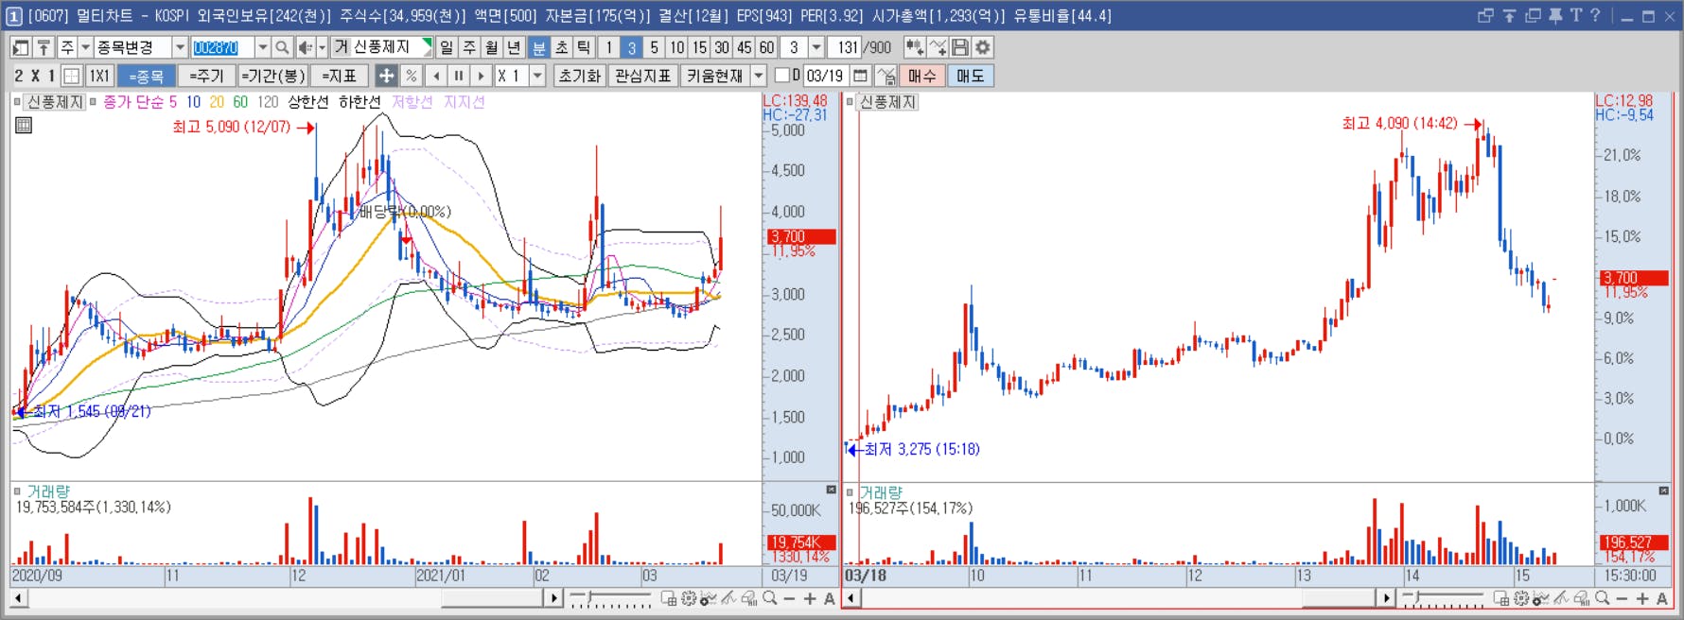This screenshot has height=620, width=1684.
Task: Select the 5-minute interval button
Action: pos(654,47)
